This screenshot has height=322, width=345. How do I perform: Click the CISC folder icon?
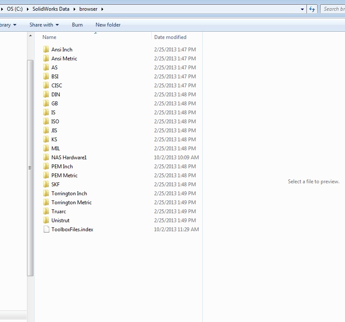point(46,85)
